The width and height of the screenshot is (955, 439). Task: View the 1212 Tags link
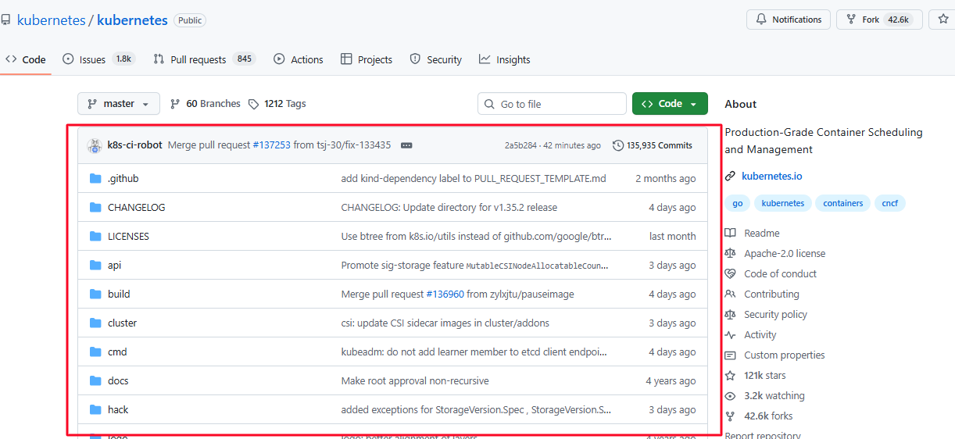[x=277, y=104]
